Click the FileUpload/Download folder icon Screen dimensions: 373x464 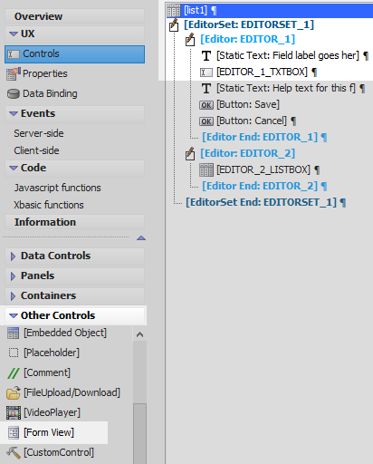[x=14, y=392]
